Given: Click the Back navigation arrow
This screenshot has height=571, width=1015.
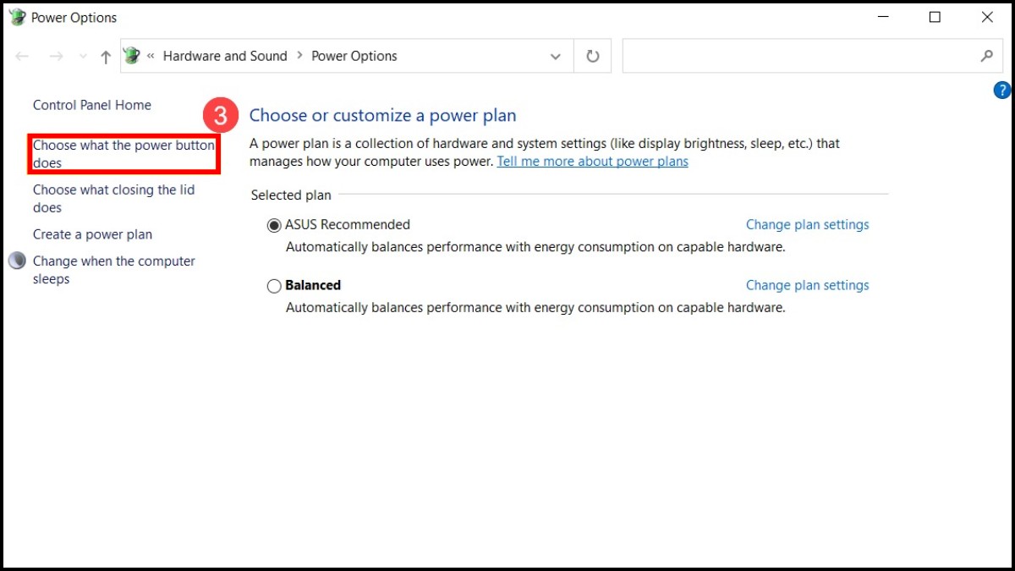Looking at the screenshot, I should click(23, 57).
